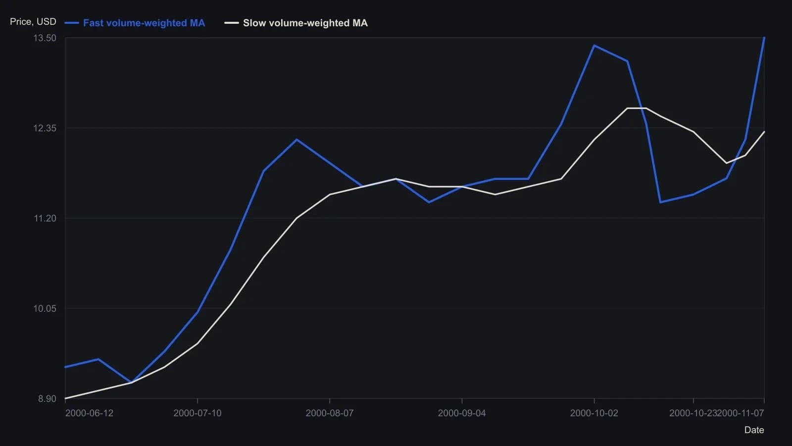The image size is (792, 446).
Task: Click the Price, USD axis title
Action: click(x=33, y=22)
